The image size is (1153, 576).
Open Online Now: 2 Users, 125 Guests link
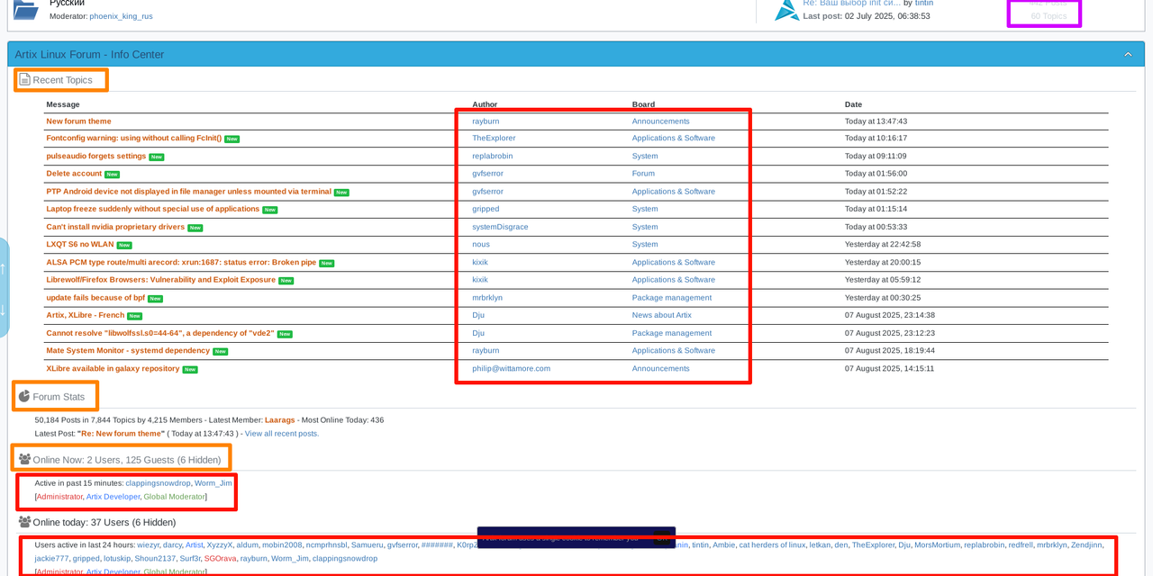pos(127,459)
